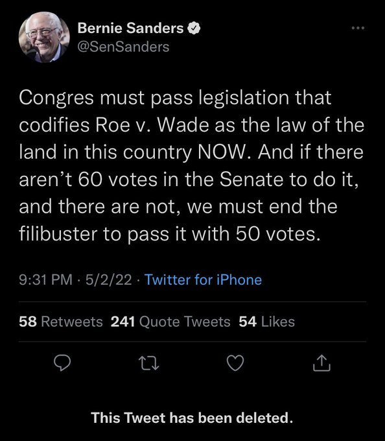
Task: Click the tweet body text
Action: coord(192,166)
